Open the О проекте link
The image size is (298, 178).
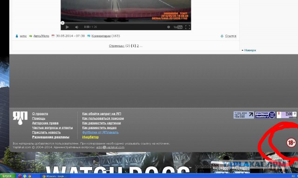[40, 114]
